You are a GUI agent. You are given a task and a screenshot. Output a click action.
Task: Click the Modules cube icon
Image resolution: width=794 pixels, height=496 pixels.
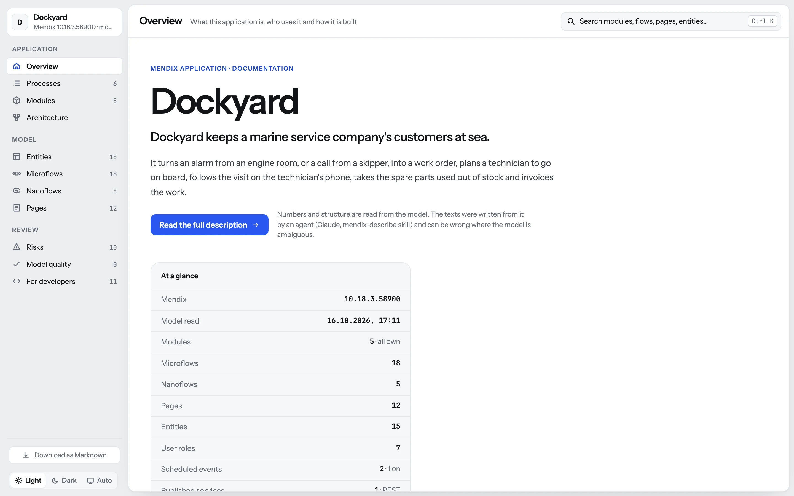(17, 100)
